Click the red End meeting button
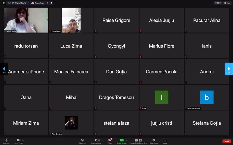This screenshot has width=233, height=145. pos(227,141)
